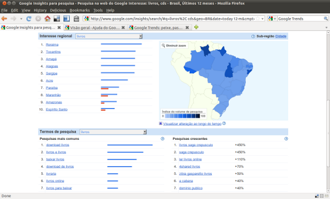
Task: Open the Termos de pesquisa livros dropdown
Action: click(x=113, y=132)
